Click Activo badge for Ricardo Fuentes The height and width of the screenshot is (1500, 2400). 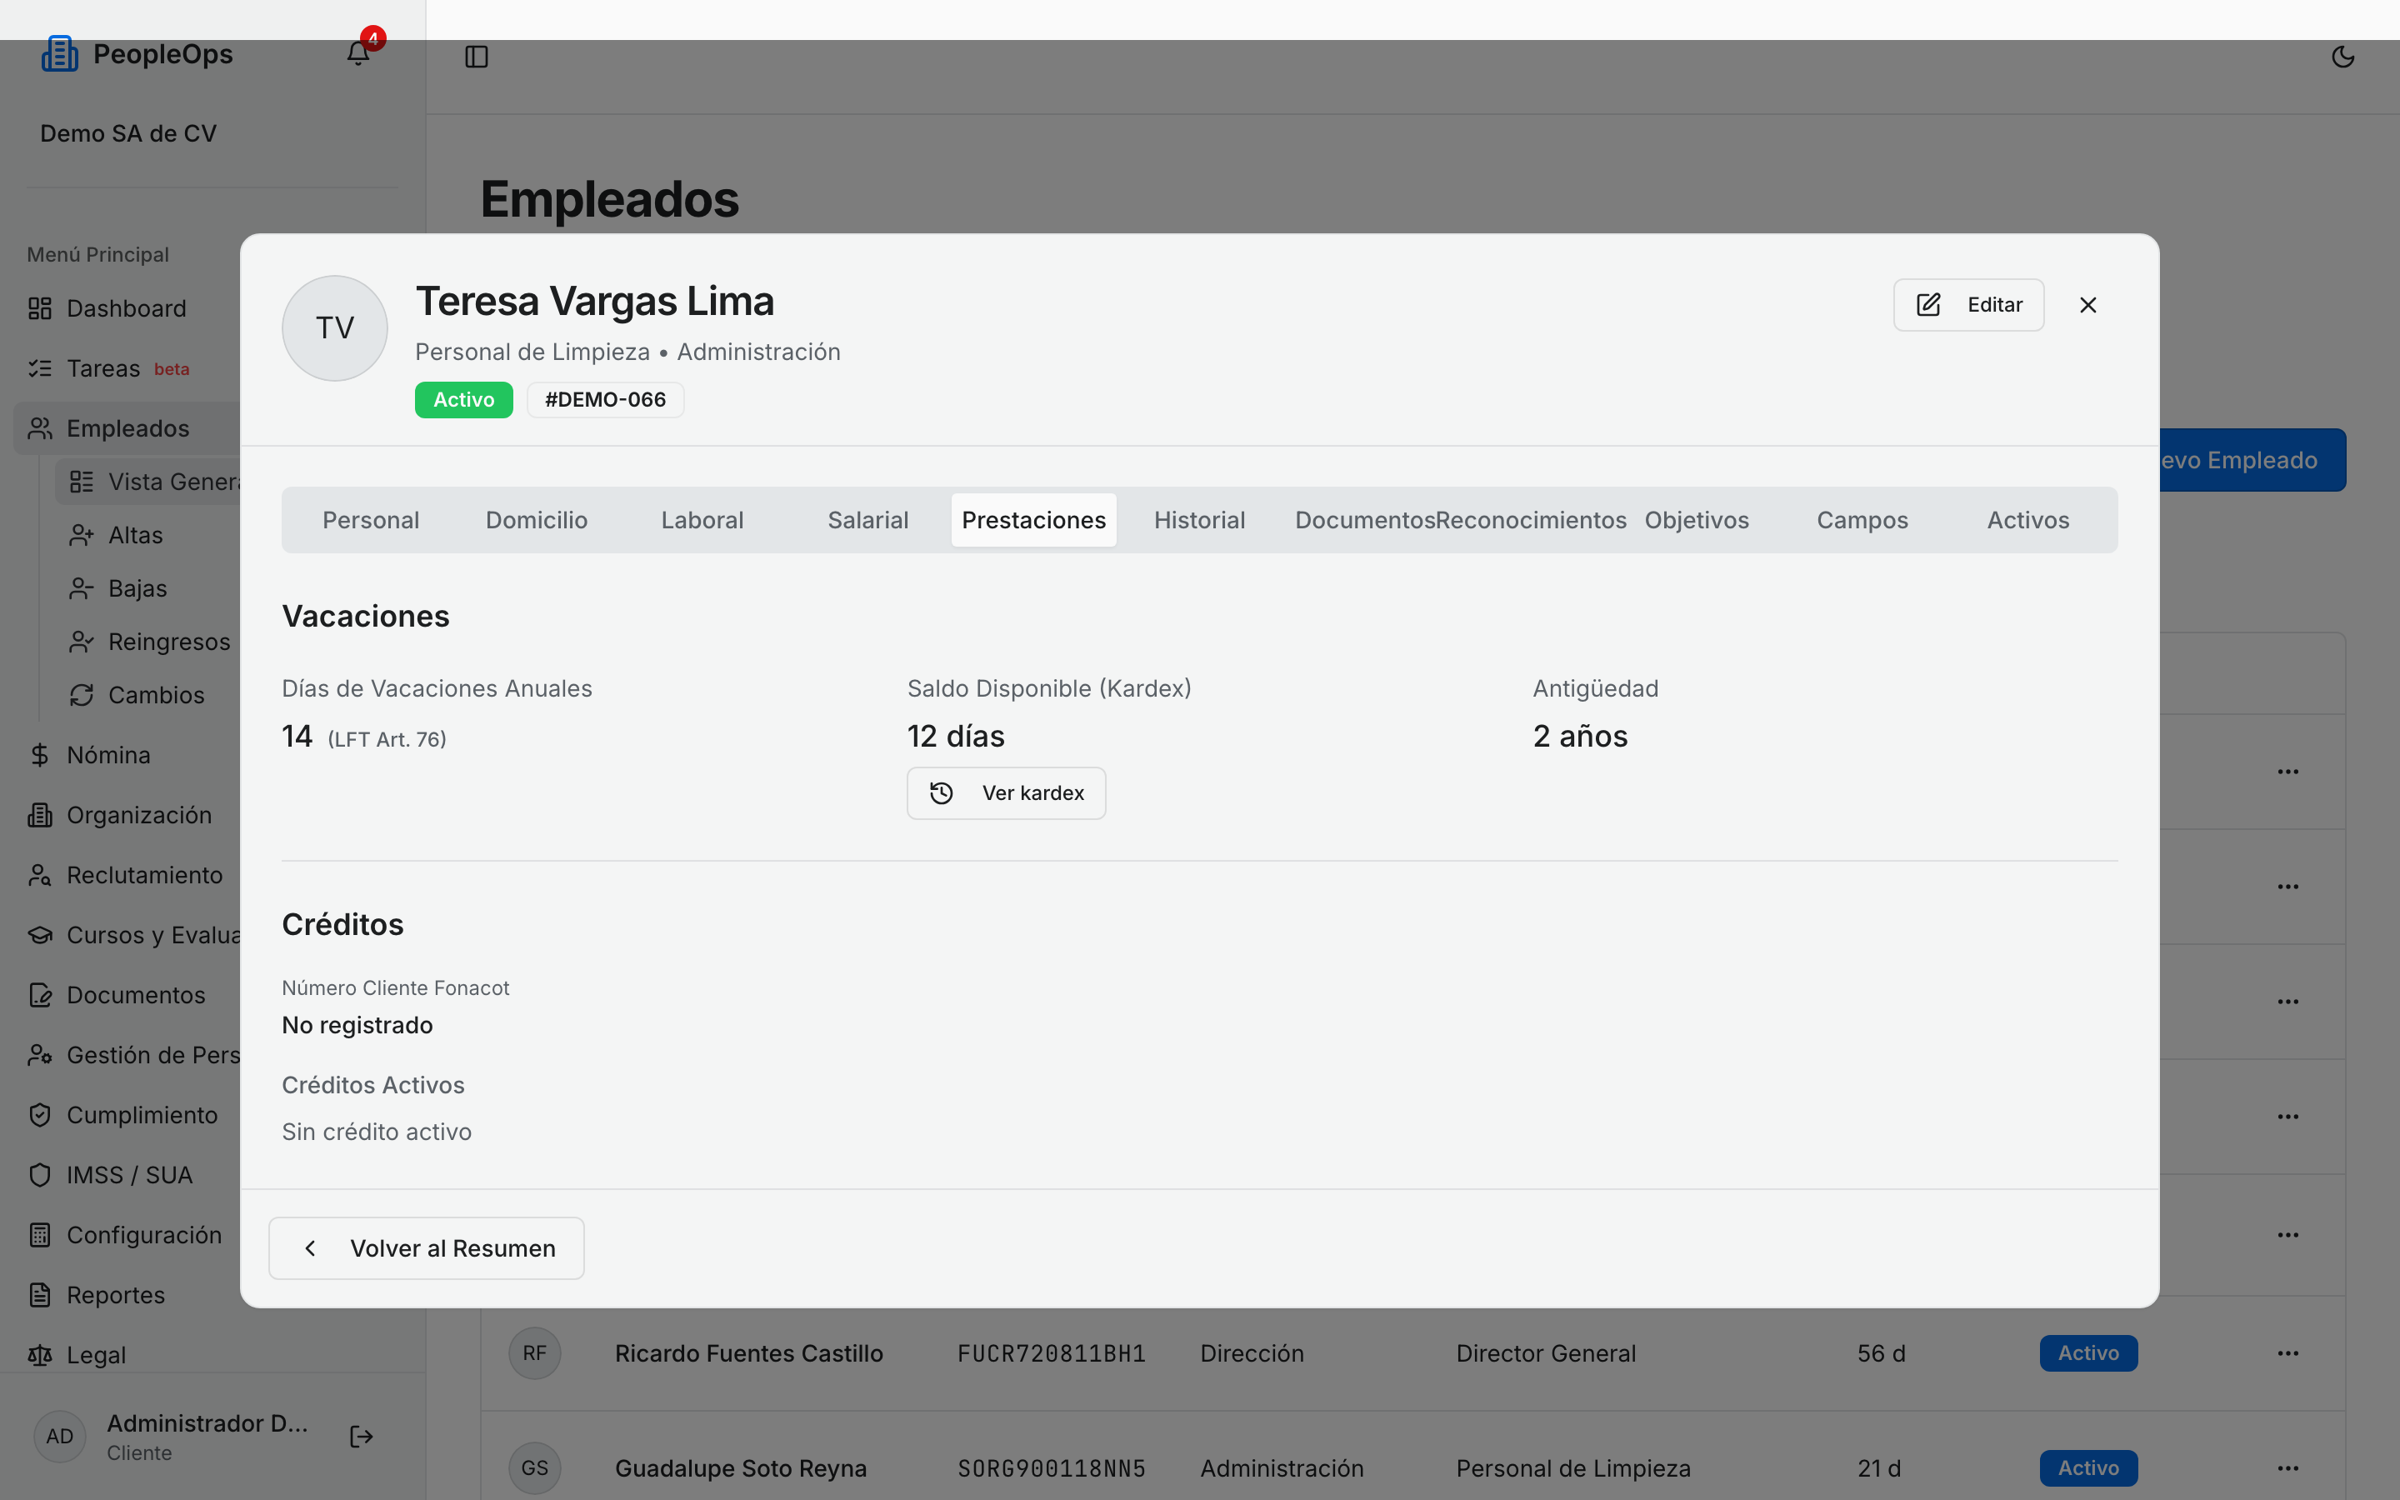point(2087,1353)
